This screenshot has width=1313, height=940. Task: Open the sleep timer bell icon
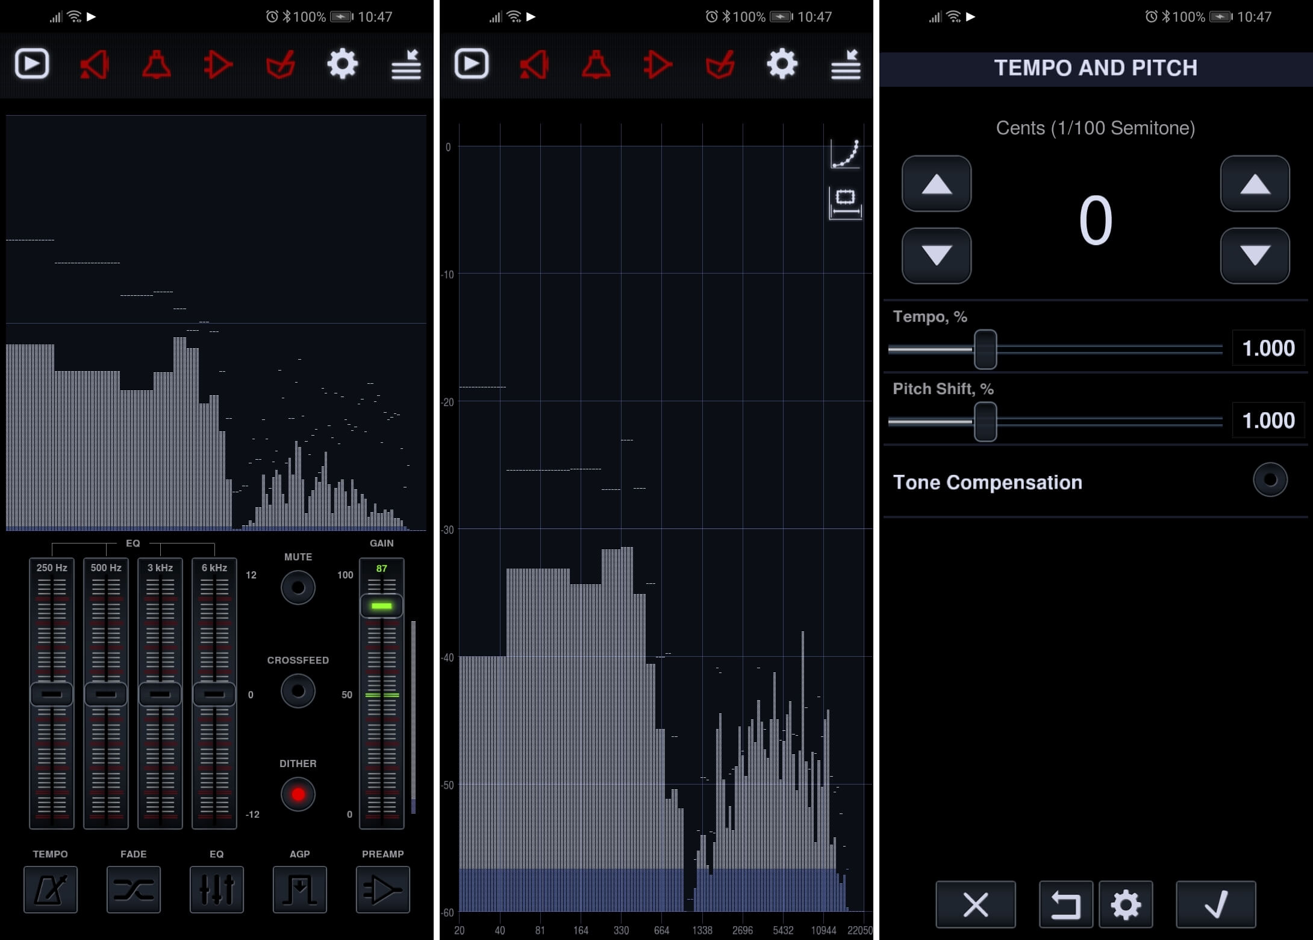(x=155, y=63)
